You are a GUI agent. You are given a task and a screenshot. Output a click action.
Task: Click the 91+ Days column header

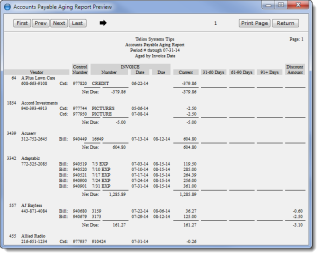(x=269, y=72)
